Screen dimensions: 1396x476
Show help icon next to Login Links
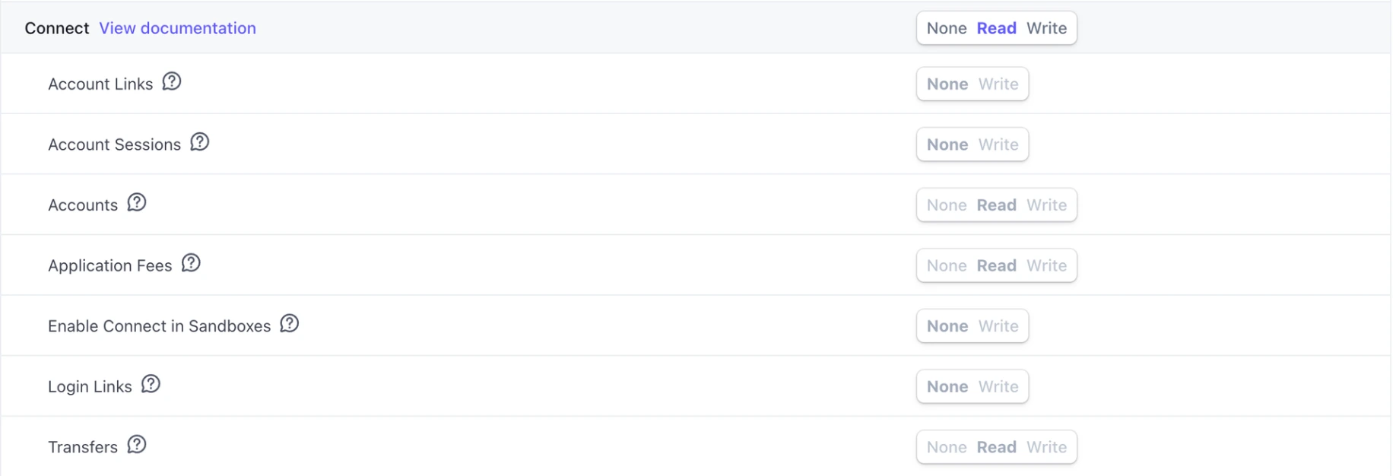pyautogui.click(x=151, y=385)
